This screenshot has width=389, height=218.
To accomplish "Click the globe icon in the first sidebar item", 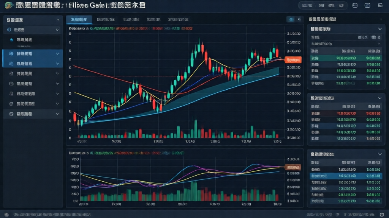I will click(9, 29).
